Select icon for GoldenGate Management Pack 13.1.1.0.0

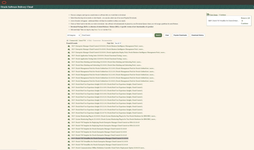pos(69,68)
